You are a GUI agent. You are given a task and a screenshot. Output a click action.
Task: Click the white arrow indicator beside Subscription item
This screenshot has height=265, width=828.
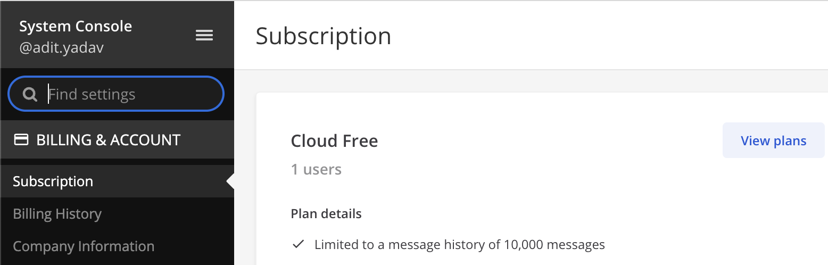pos(230,181)
